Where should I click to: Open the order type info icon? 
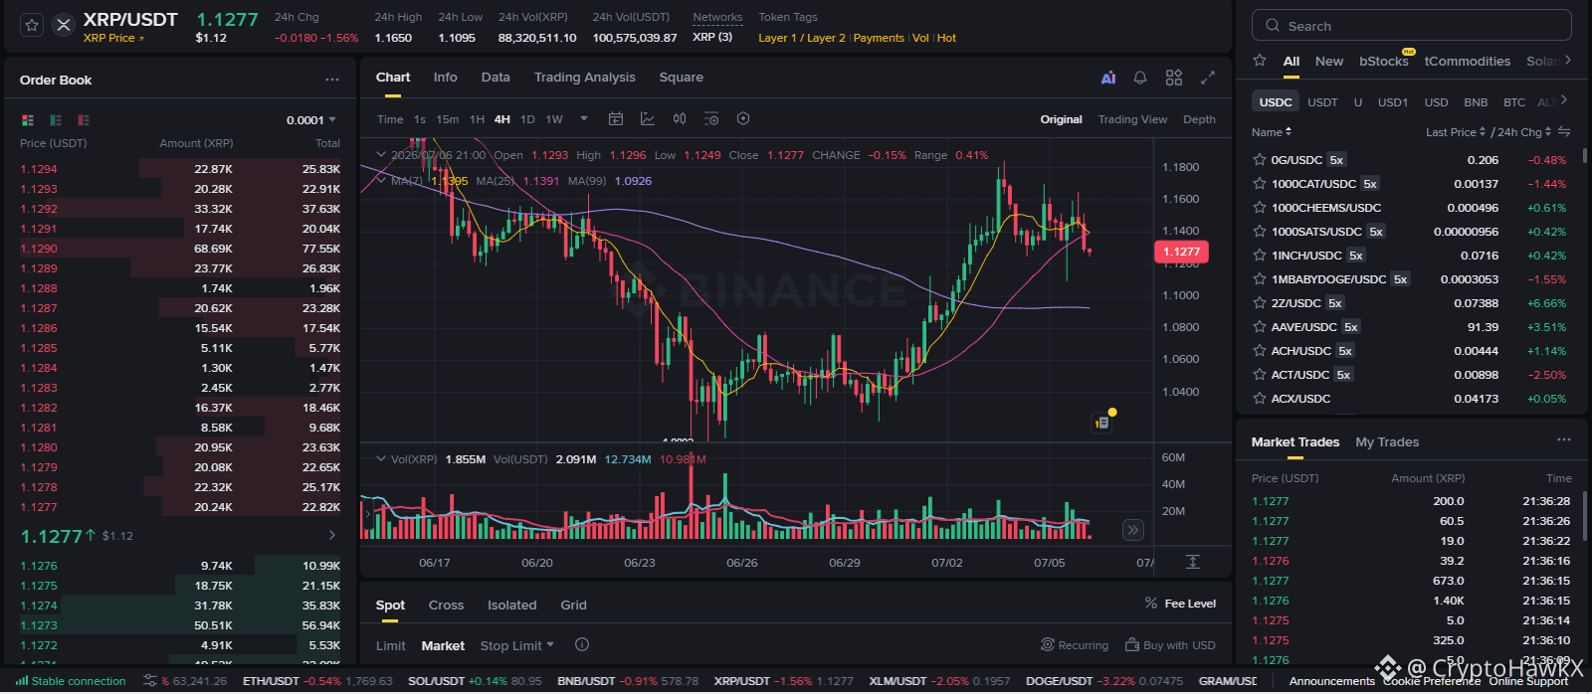pyautogui.click(x=582, y=644)
